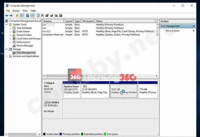Collapse the System Tools tree node
The image size is (200, 137).
click(x=7, y=24)
